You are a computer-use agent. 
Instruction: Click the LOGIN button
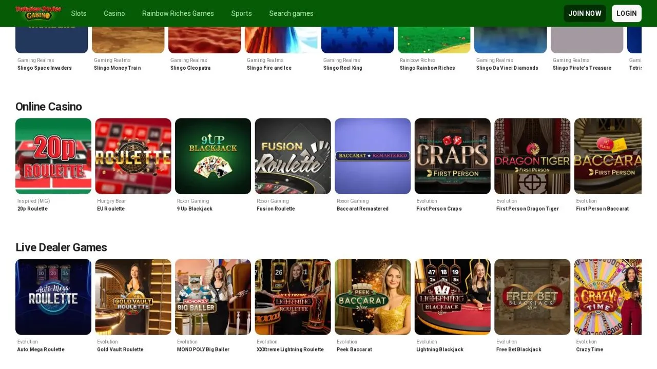tap(627, 13)
